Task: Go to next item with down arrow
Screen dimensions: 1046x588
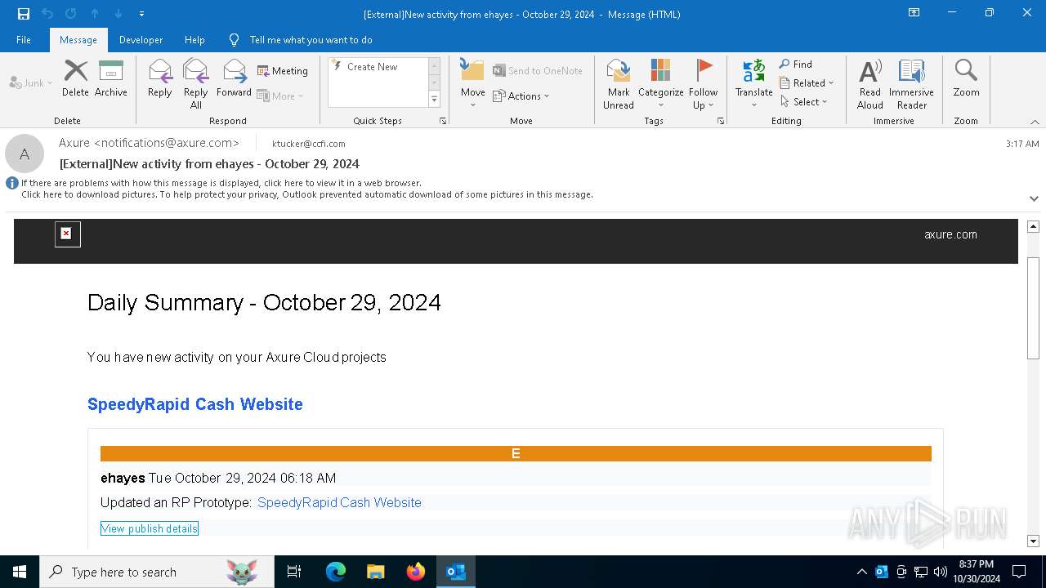Action: tap(118, 14)
